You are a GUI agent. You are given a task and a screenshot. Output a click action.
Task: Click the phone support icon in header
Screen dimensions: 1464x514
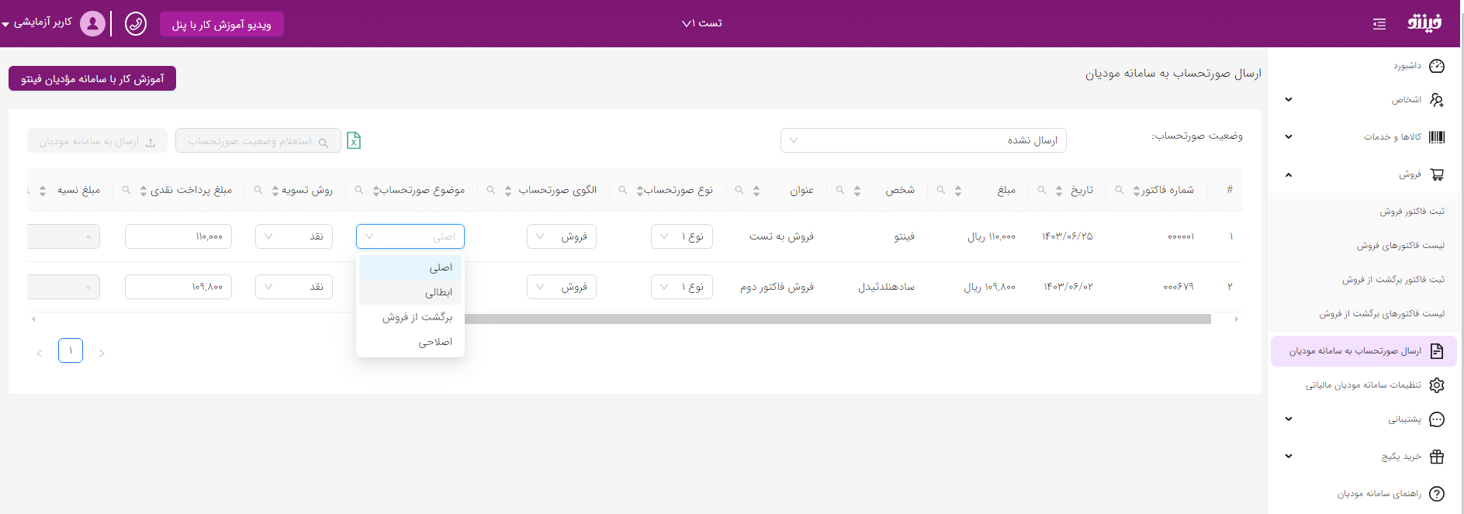136,24
